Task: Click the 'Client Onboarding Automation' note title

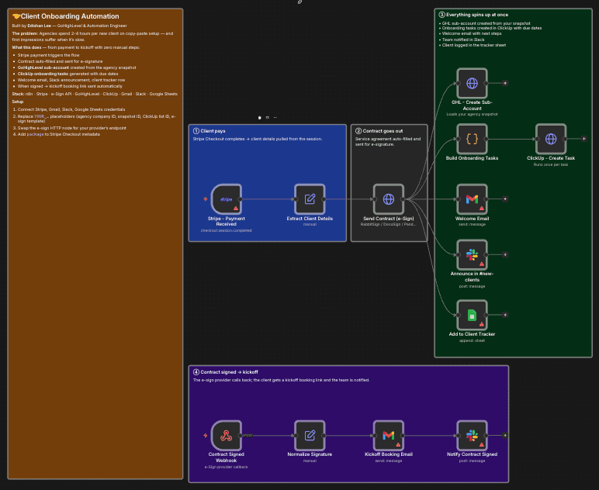Action: (70, 16)
